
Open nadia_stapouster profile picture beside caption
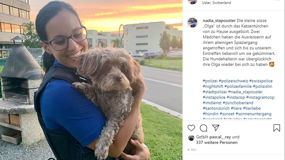(x=192, y=23)
